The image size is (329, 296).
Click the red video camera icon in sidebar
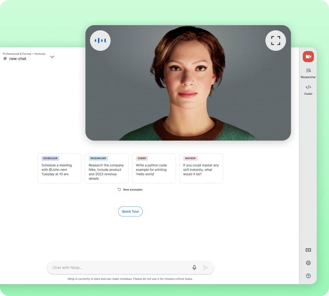pyautogui.click(x=308, y=56)
